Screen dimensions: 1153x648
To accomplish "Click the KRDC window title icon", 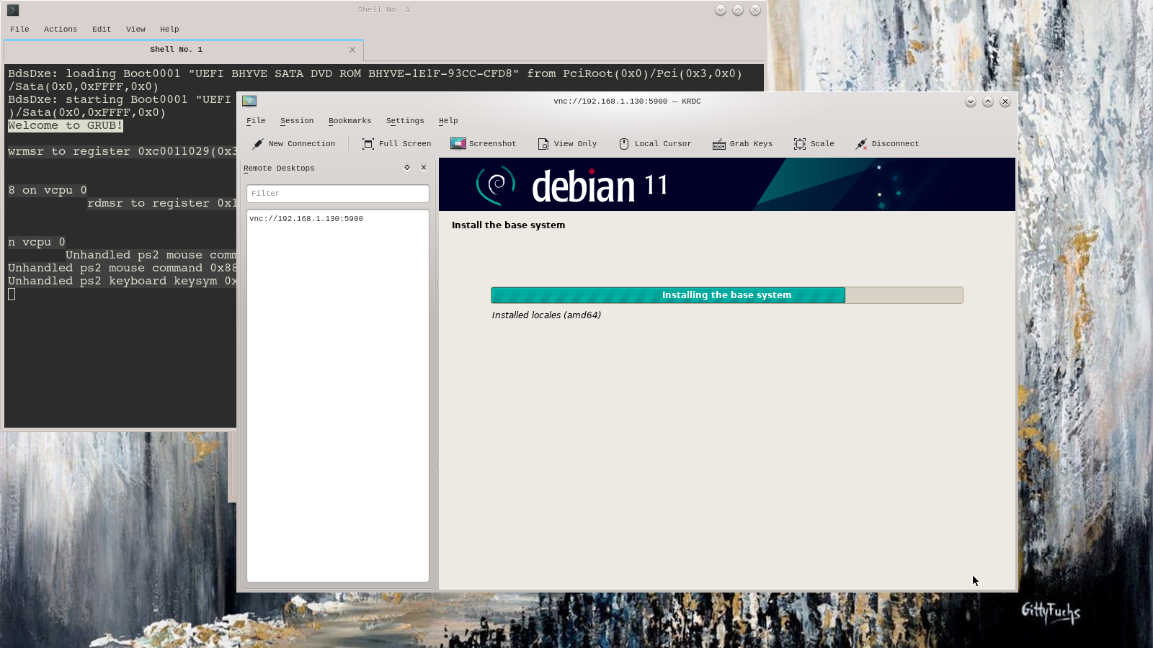I will click(x=249, y=102).
